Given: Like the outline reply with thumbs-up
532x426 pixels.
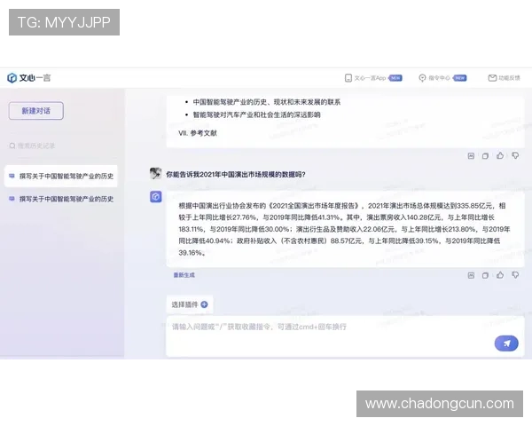Looking at the screenshot, I should pos(500,155).
